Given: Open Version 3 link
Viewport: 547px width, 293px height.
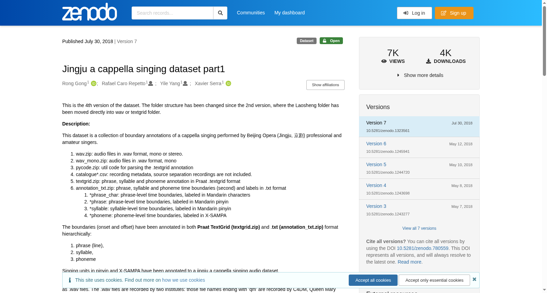Looking at the screenshot, I should point(376,206).
